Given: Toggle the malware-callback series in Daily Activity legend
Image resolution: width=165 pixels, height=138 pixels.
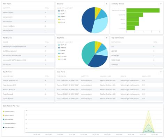Looking at the screenshot, I should (9, 123).
